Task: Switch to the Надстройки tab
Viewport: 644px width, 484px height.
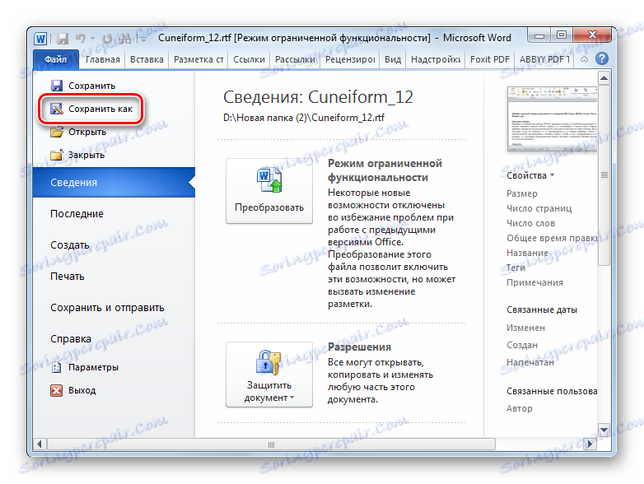Action: coord(436,59)
